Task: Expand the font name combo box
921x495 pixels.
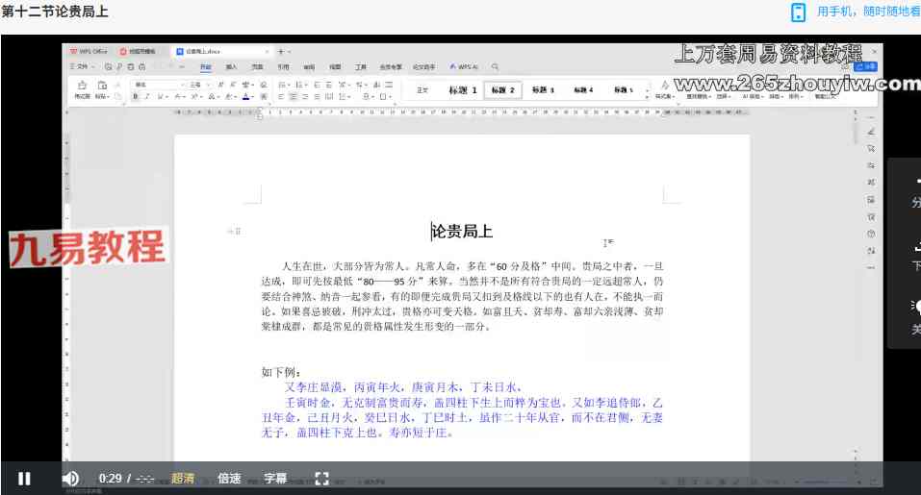Action: click(x=183, y=85)
